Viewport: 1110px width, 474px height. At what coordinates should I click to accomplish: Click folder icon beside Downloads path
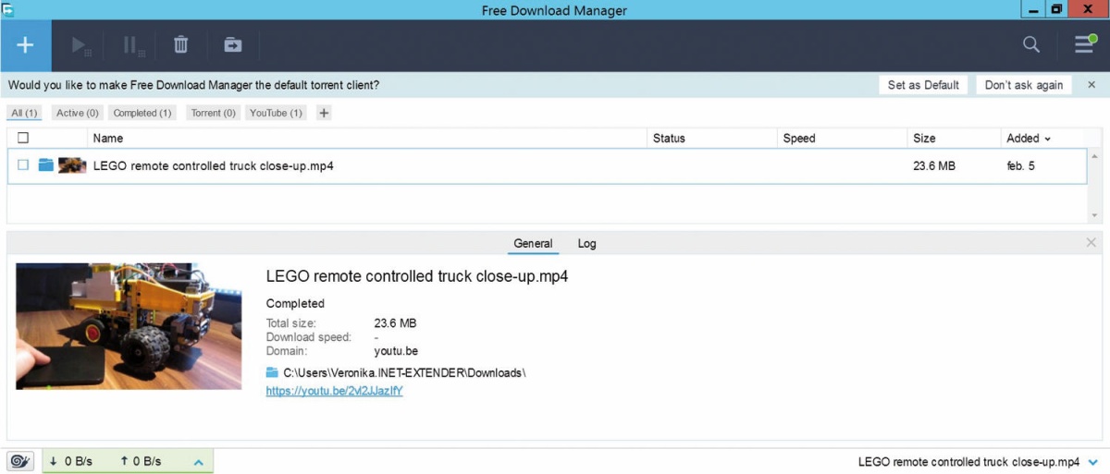pyautogui.click(x=272, y=372)
